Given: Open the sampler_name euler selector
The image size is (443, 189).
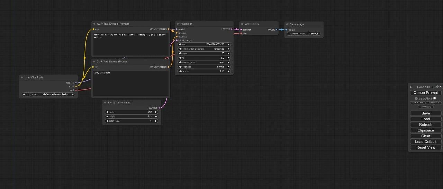Looking at the screenshot, I should (204, 62).
